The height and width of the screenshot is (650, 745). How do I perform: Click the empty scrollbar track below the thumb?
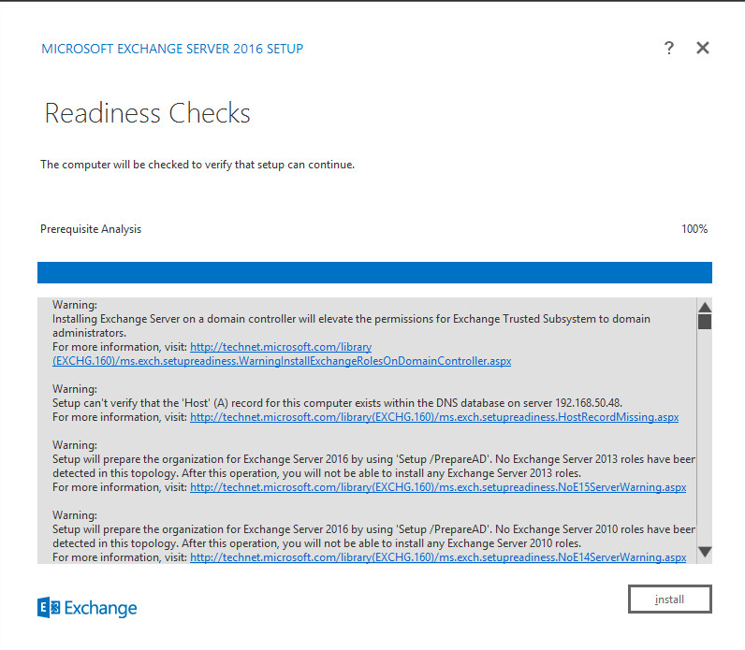[x=705, y=440]
